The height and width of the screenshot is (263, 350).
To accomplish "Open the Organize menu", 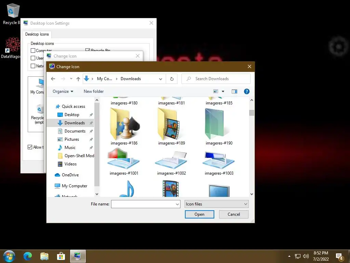I will click(x=63, y=91).
